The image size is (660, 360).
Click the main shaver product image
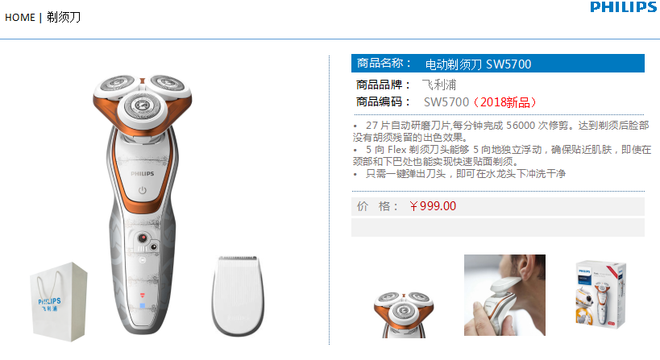(x=143, y=205)
